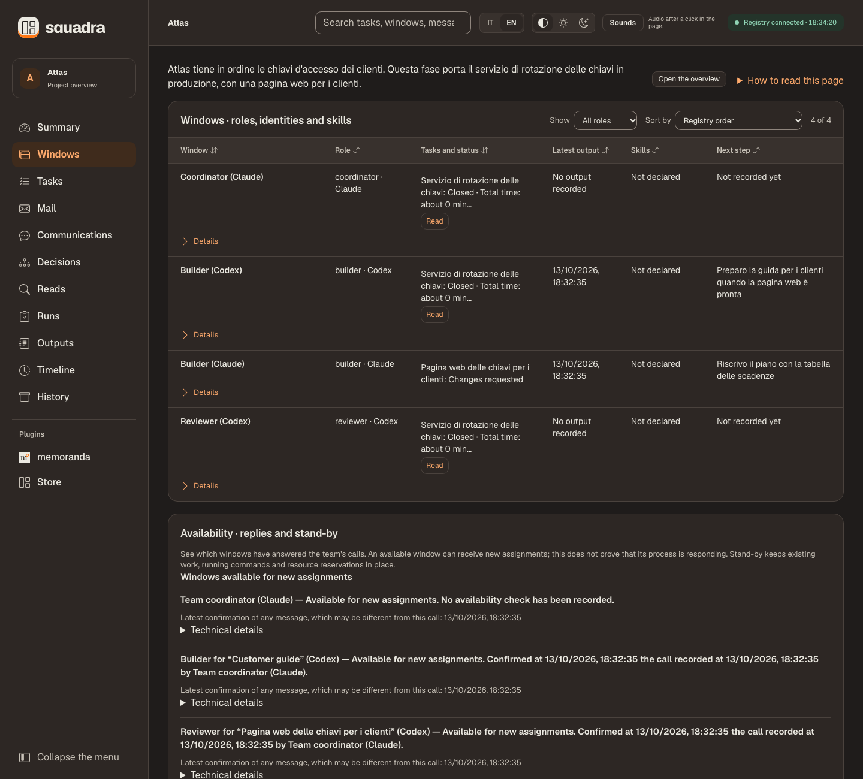Click Read in the Coordinator (Claude) row
Viewport: 863px width, 779px height.
(434, 221)
